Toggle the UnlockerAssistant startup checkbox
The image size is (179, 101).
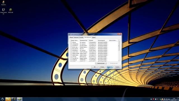pos(71,44)
